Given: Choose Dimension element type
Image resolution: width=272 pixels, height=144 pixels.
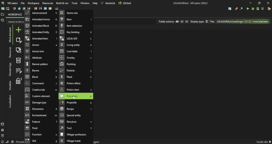Looking at the screenshot, I should (x=41, y=109).
